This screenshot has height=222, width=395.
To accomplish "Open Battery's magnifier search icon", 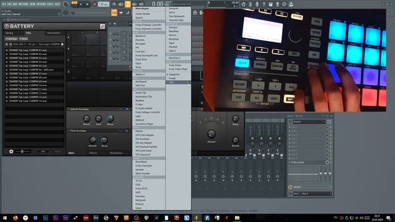I will click(102, 26).
